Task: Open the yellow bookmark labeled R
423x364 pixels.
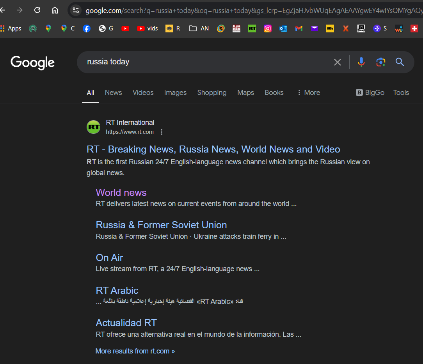Action: point(172,28)
